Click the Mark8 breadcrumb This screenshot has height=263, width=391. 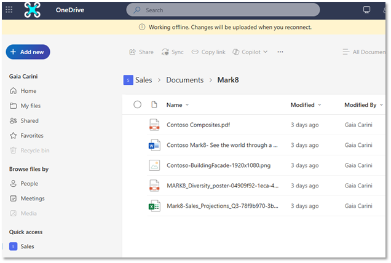[x=228, y=80]
